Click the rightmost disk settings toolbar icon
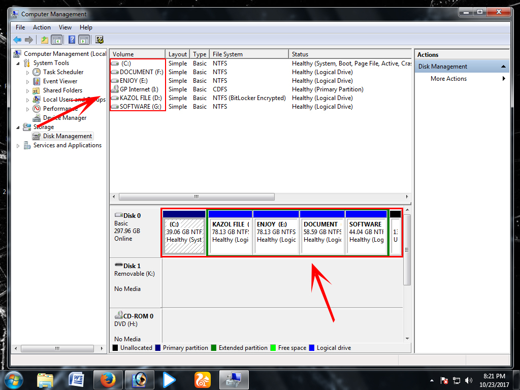 [100, 40]
